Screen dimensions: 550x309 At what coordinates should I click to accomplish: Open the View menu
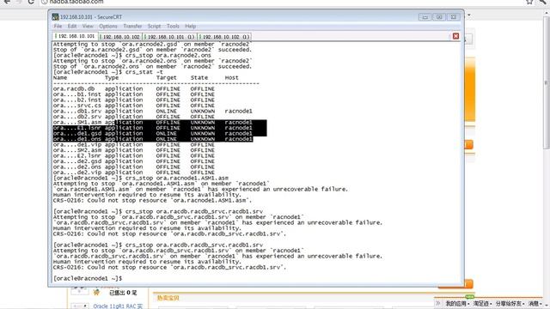(88, 27)
